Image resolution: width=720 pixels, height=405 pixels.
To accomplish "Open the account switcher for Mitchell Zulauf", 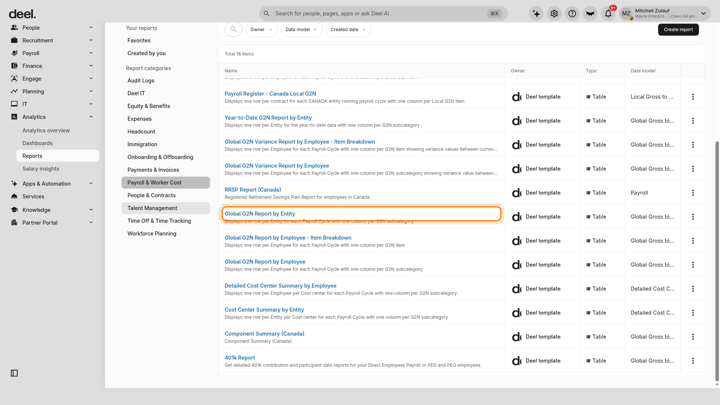I will click(664, 14).
